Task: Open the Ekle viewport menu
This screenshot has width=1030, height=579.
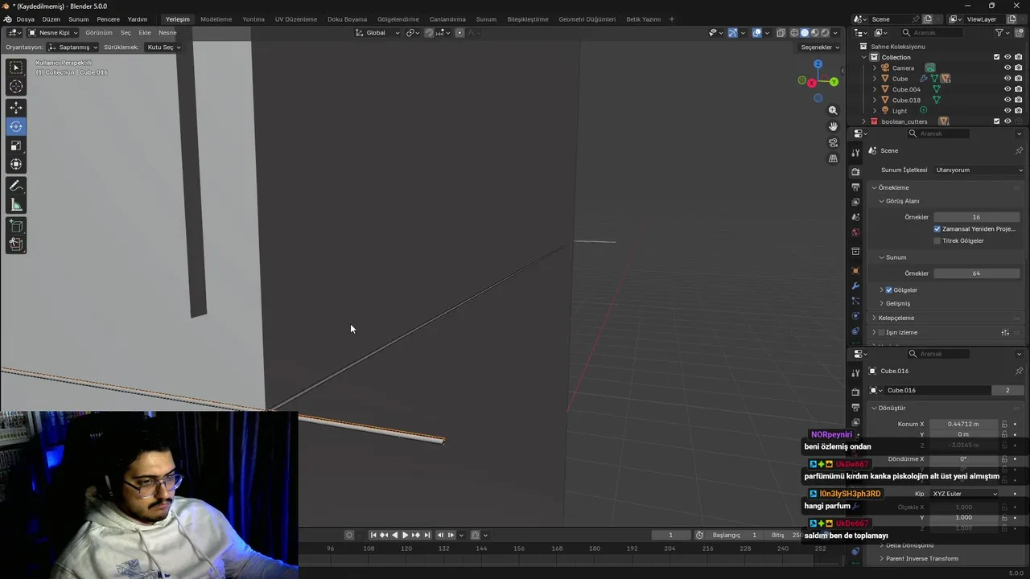Action: click(x=145, y=33)
